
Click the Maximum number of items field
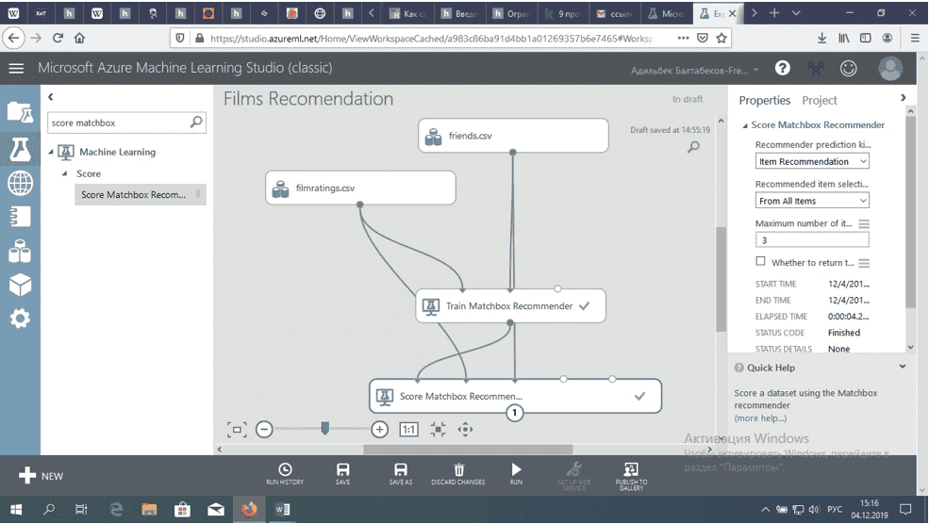(812, 239)
